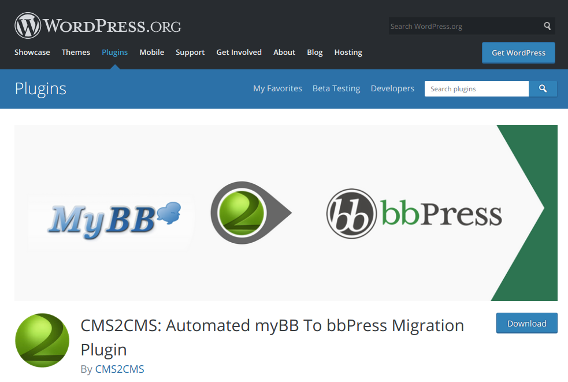
Task: Open the Support menu item
Action: pos(190,52)
